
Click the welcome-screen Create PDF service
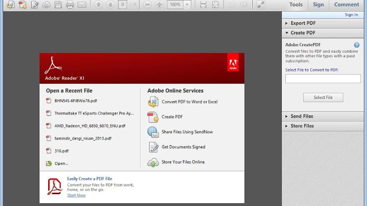click(x=172, y=117)
